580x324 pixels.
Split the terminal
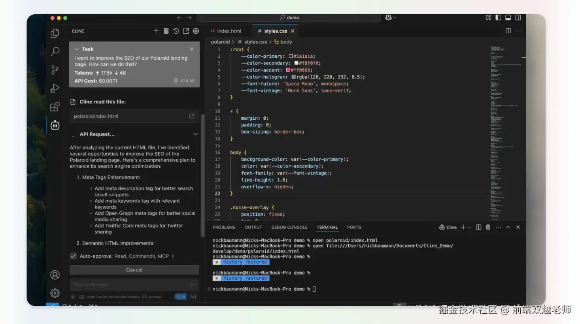[x=478, y=227]
